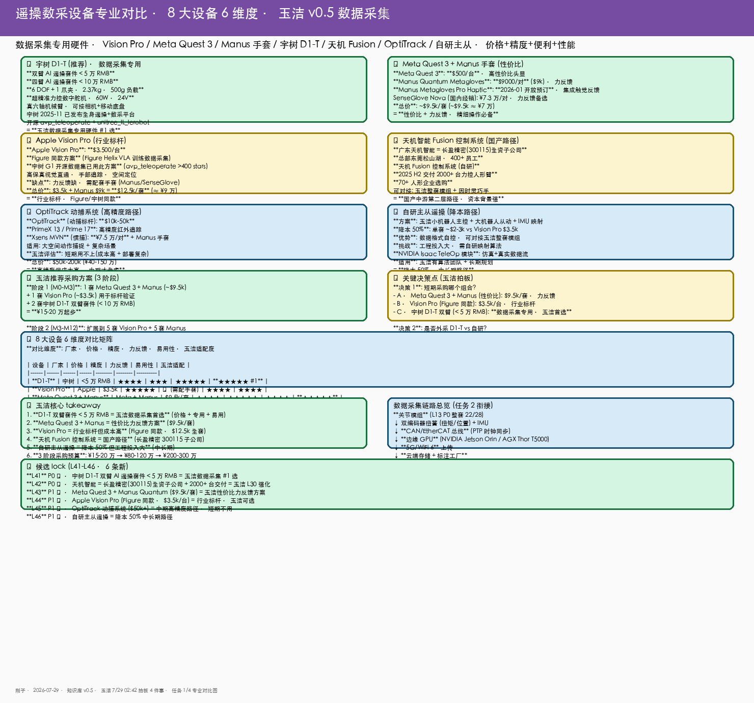The image size is (754, 703).
Task: Select card title "Apple Vision Pro (行业标杆)"
Action: (x=81, y=141)
